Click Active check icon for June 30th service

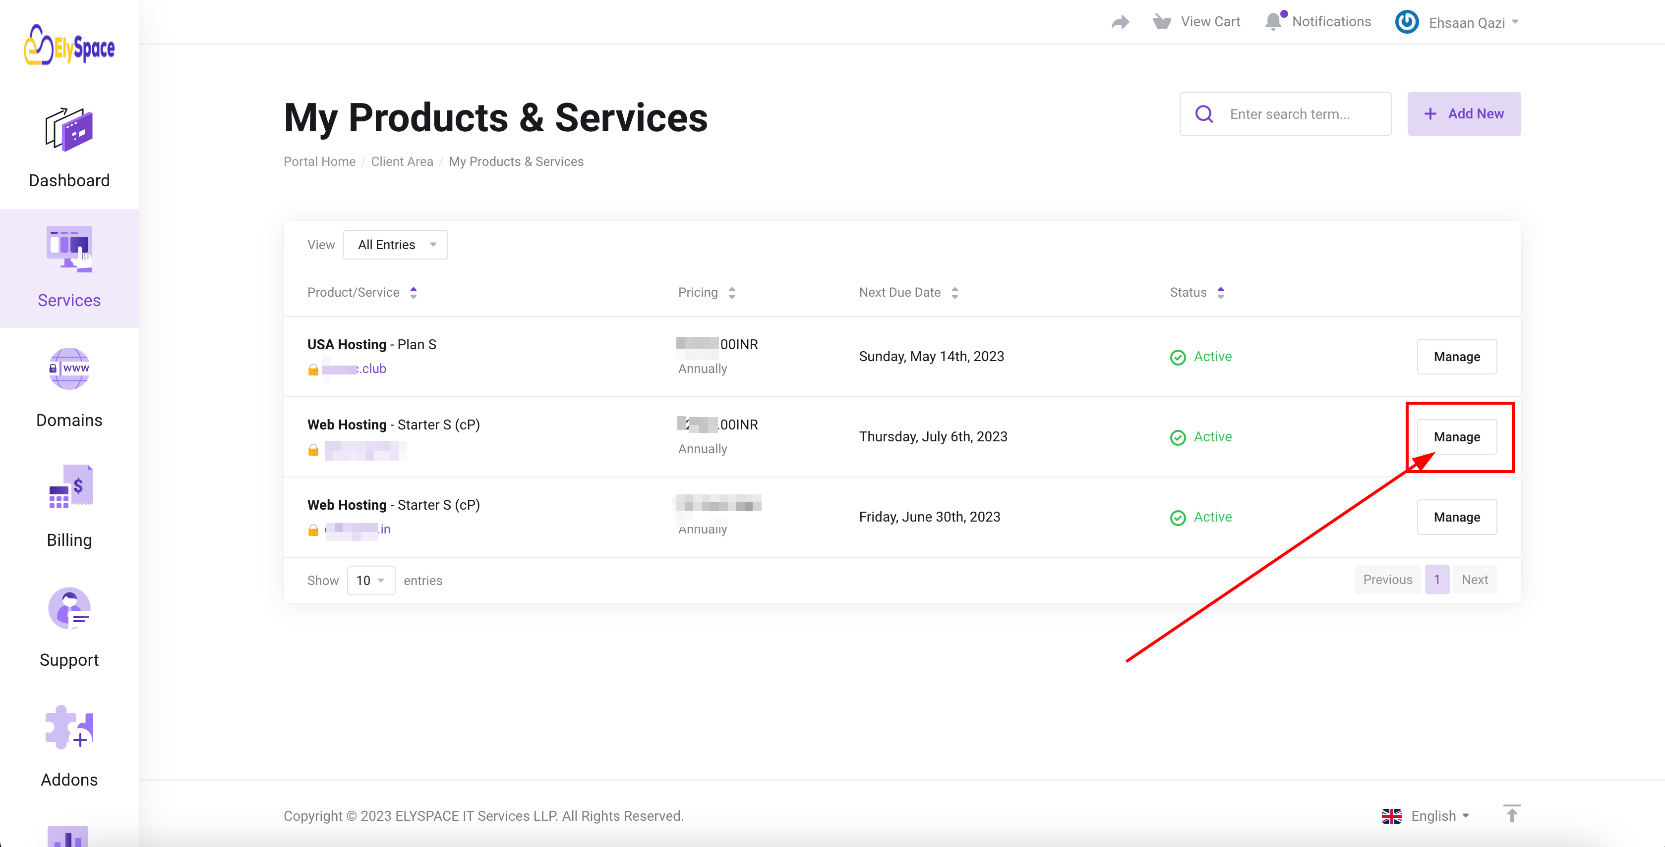tap(1178, 518)
